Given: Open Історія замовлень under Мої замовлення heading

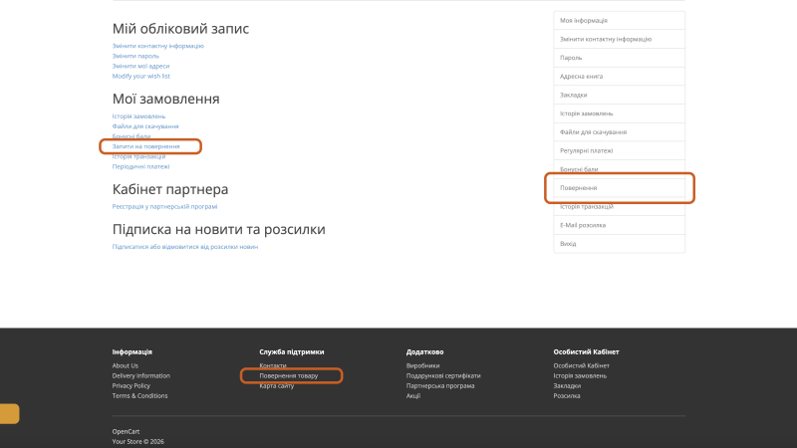Looking at the screenshot, I should [138, 116].
